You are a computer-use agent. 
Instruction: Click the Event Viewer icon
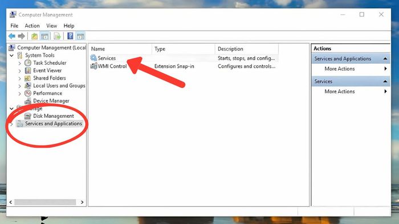(x=28, y=70)
